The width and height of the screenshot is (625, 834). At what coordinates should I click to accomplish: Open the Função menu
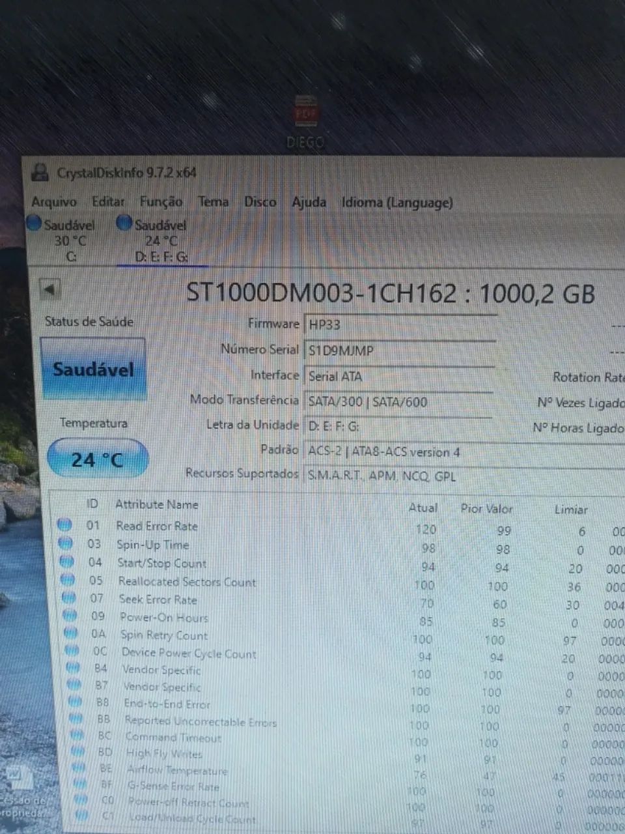pyautogui.click(x=161, y=202)
